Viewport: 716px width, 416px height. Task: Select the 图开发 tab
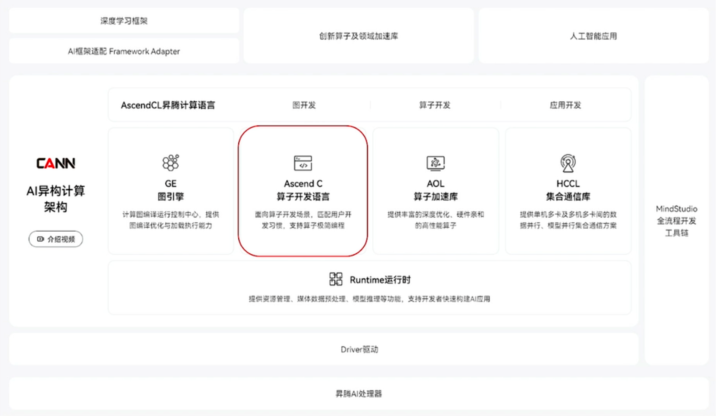point(304,105)
